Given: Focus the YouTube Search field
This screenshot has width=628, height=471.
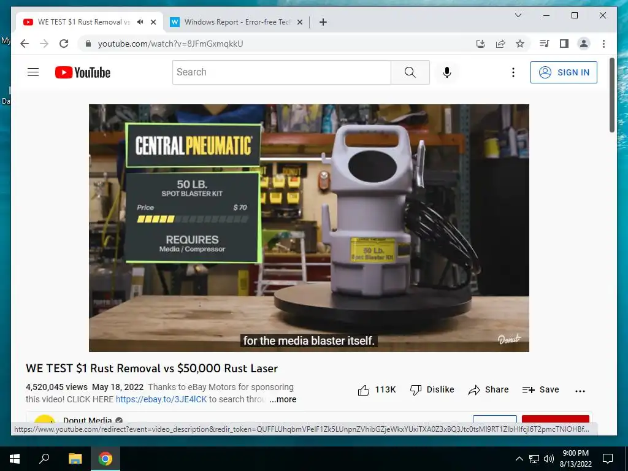Looking at the screenshot, I should [x=281, y=72].
